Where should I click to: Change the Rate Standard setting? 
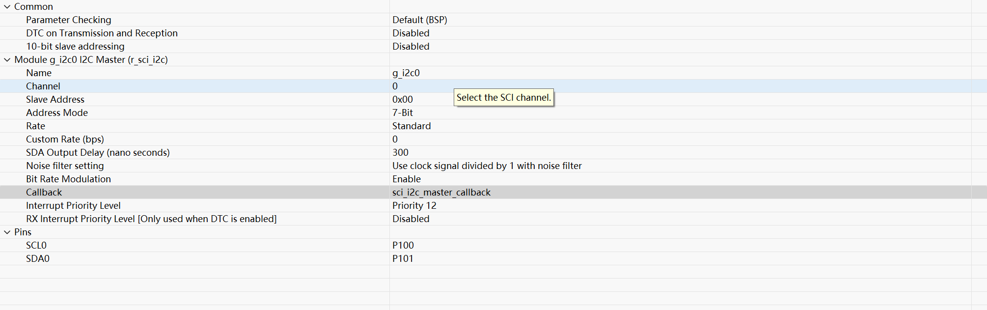[680, 126]
